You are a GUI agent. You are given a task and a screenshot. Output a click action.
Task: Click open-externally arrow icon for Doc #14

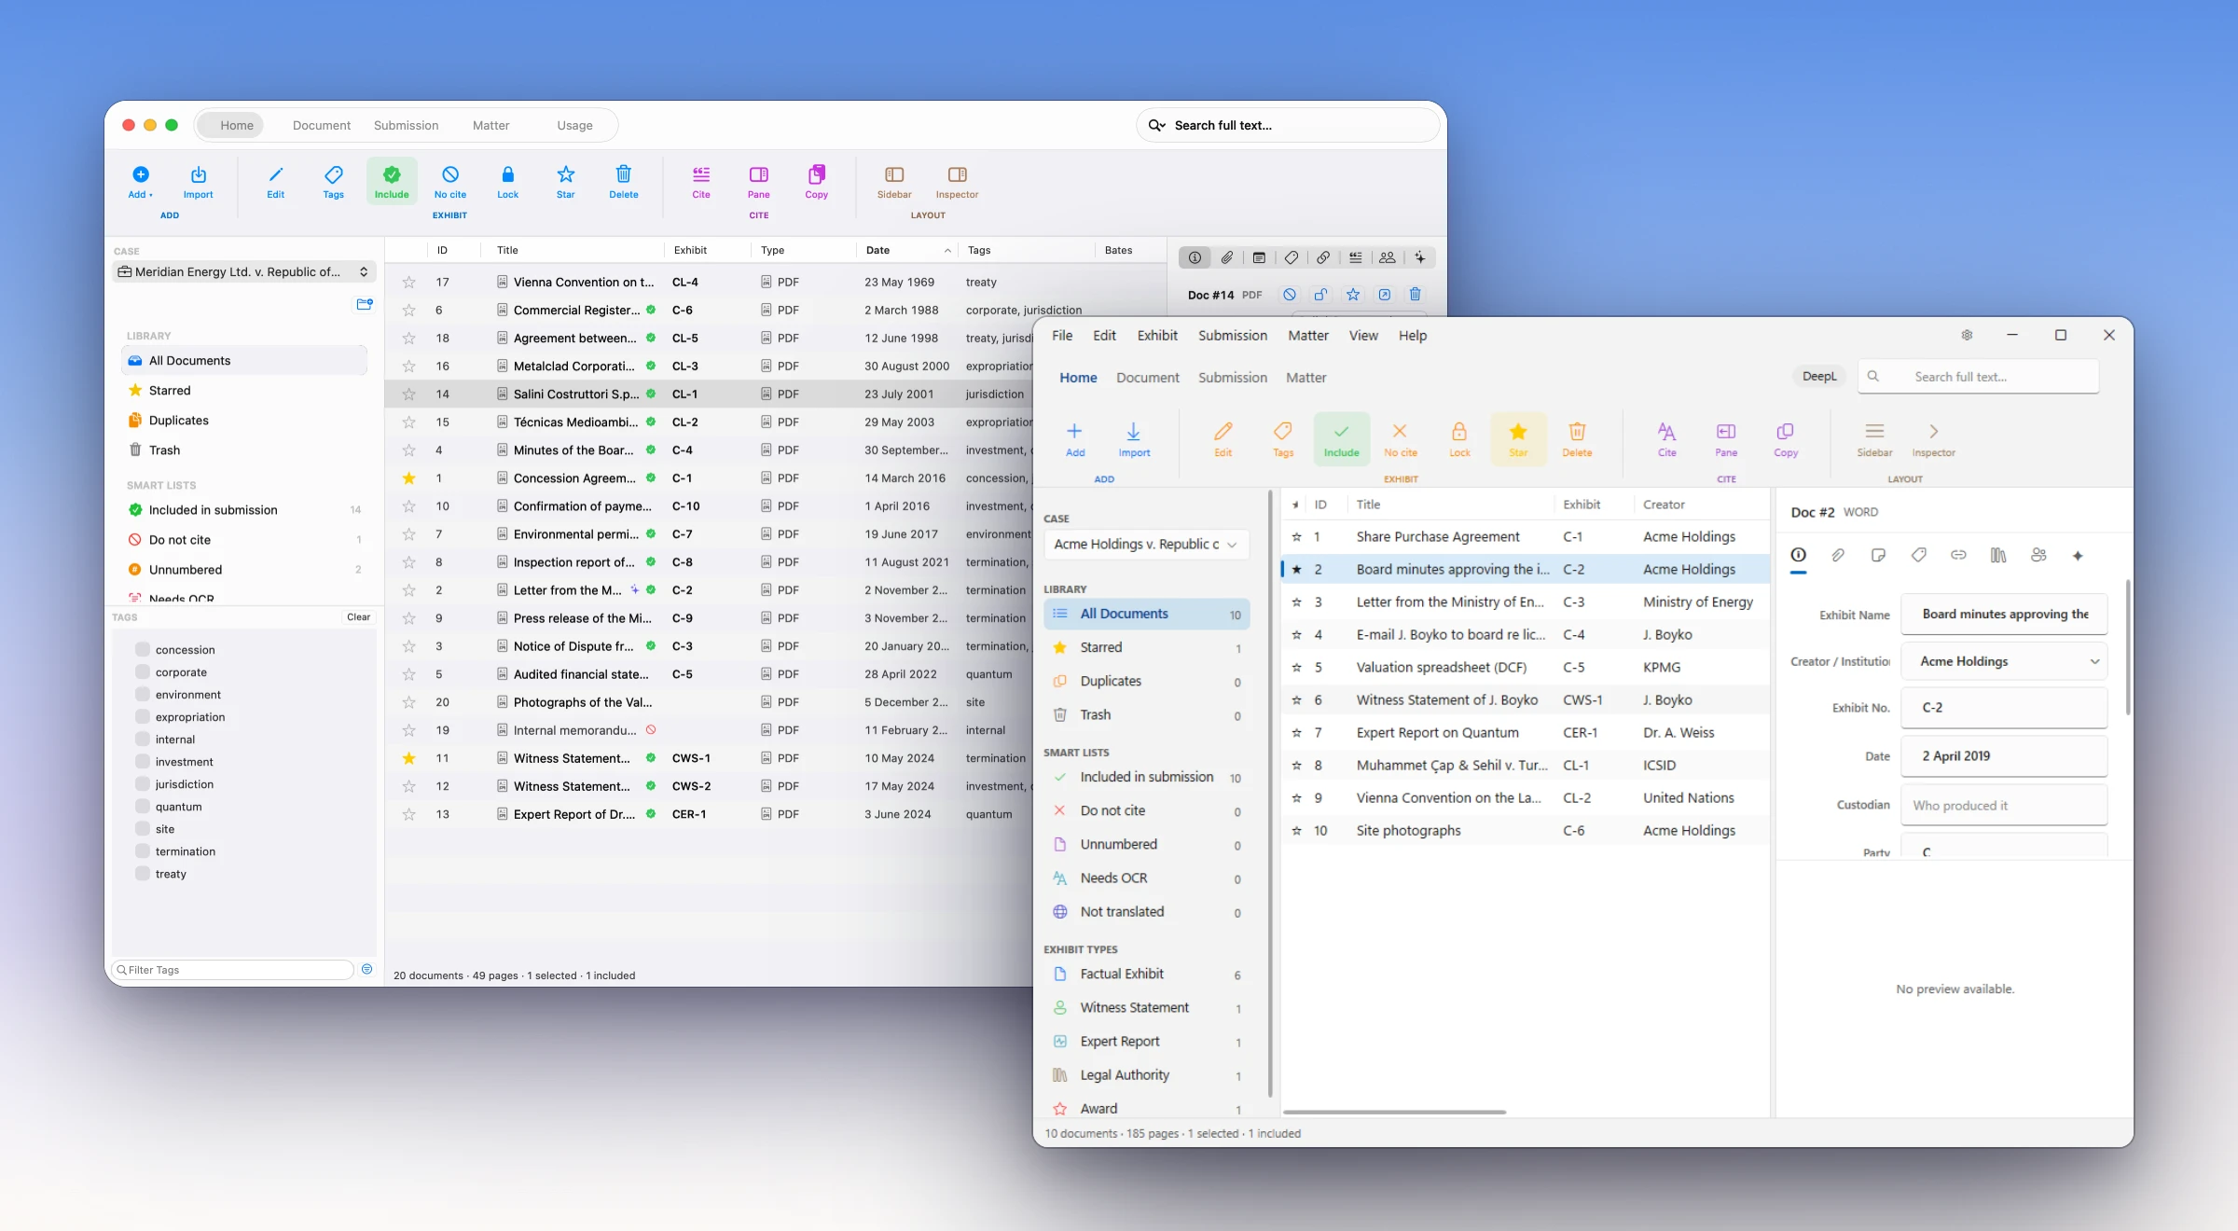[x=1385, y=295]
